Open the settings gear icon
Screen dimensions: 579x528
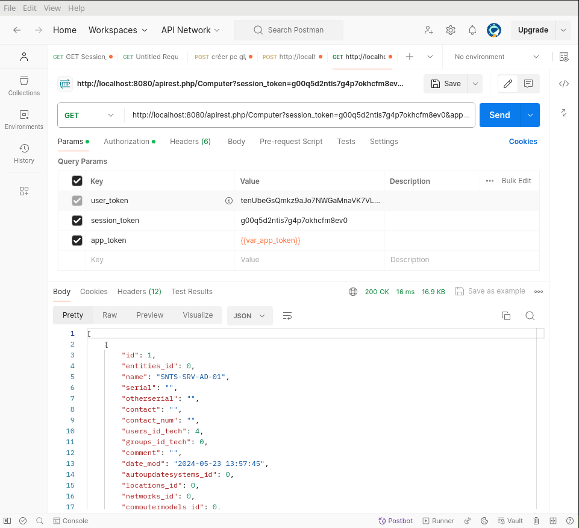click(451, 30)
